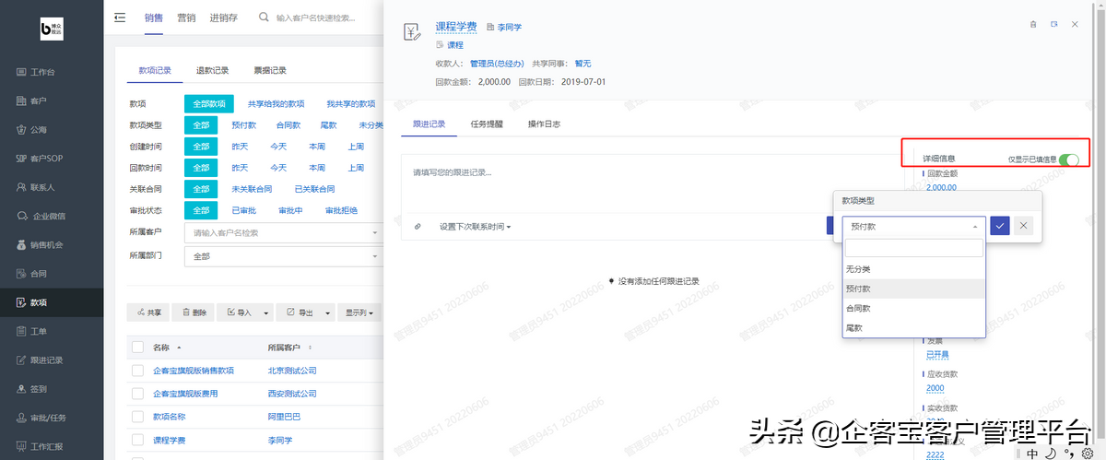Viewport: 1106px width, 460px height.
Task: Collapse the sidebar with the hamburger icon
Action: click(120, 17)
